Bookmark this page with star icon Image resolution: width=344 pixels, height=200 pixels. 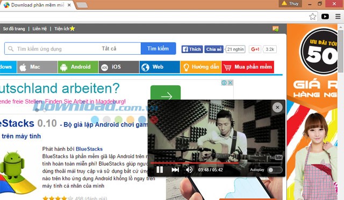pyautogui.click(x=313, y=17)
